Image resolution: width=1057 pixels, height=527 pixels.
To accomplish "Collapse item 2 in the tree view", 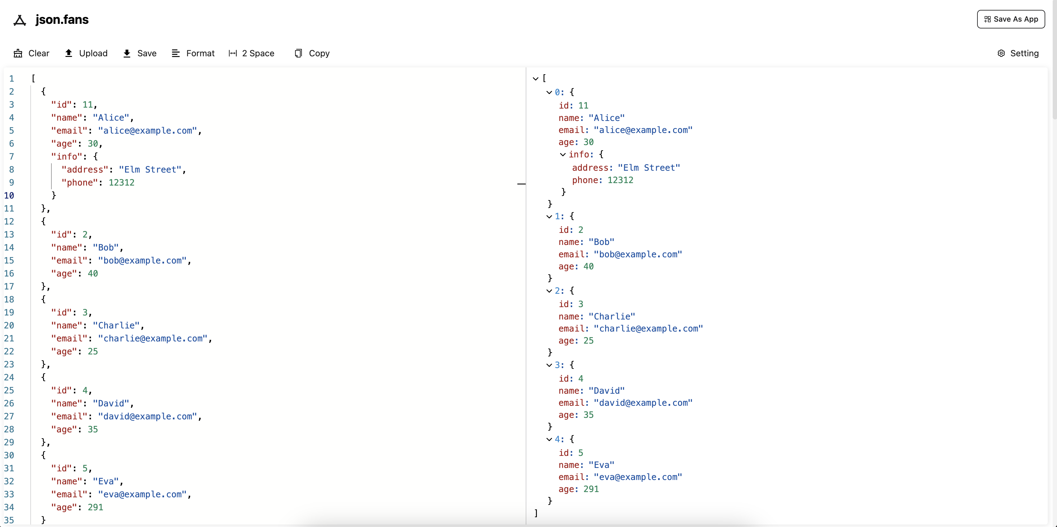I will click(x=549, y=291).
